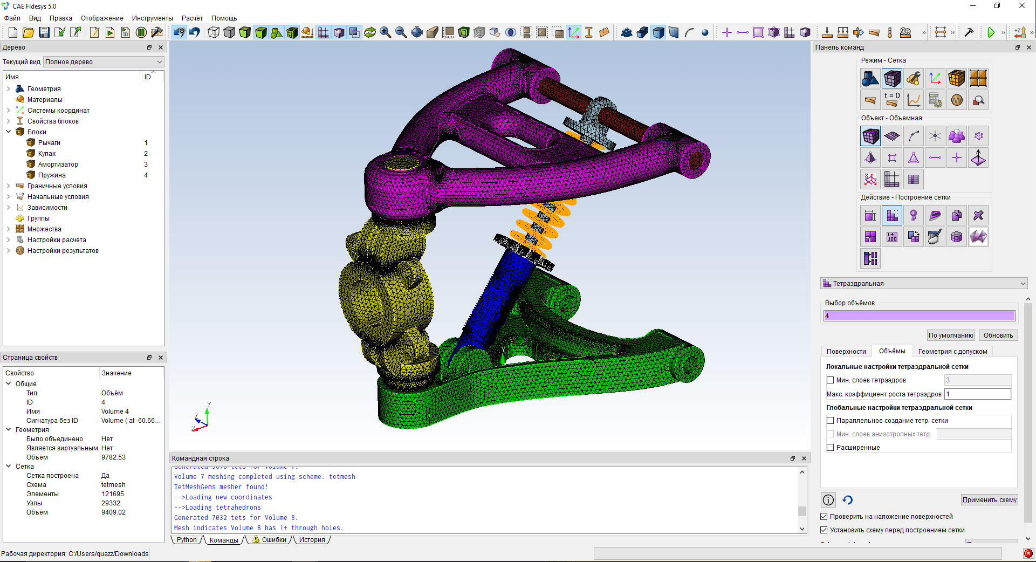This screenshot has height=562, width=1036.
Task: Toggle the 'Расширенные' checkbox
Action: (x=831, y=448)
